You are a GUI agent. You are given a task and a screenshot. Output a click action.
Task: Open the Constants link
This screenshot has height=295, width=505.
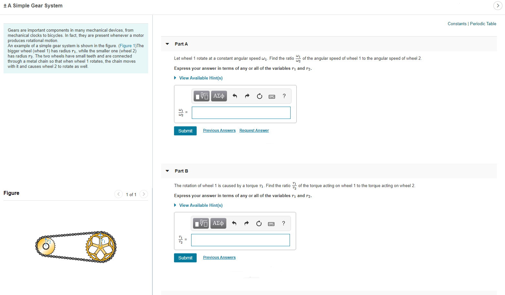pyautogui.click(x=457, y=24)
